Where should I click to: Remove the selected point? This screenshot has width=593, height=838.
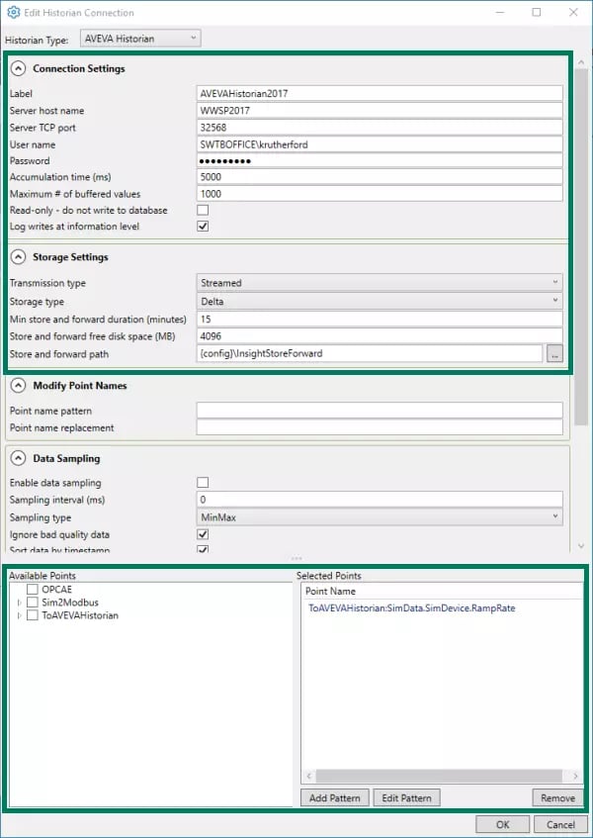pyautogui.click(x=556, y=797)
